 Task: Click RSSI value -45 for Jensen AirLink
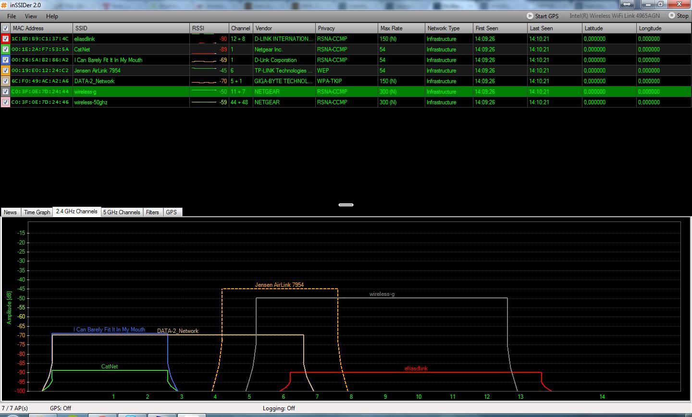(223, 71)
